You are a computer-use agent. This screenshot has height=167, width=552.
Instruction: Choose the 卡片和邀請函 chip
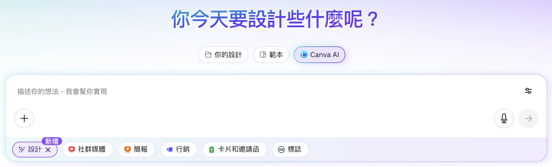click(235, 149)
